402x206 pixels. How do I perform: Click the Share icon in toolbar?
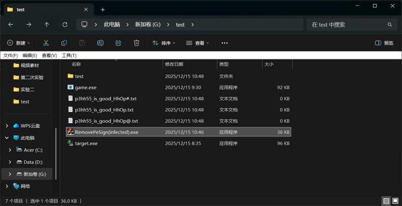[x=118, y=43]
